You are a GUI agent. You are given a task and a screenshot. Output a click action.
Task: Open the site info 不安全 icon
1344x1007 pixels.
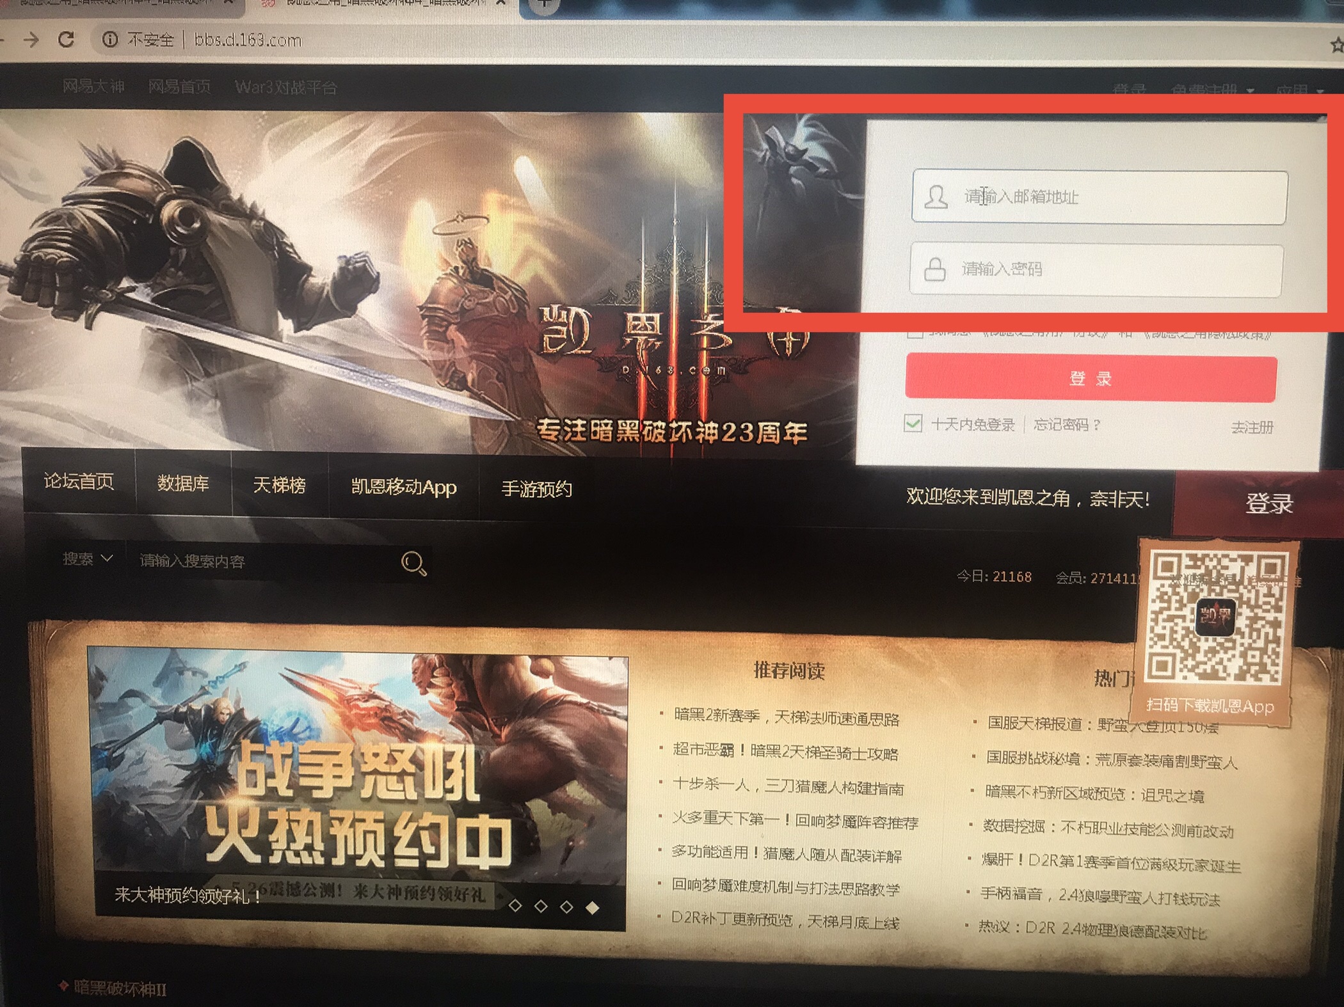(110, 40)
